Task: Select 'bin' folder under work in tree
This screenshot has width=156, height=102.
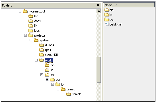Action: [x=52, y=65]
